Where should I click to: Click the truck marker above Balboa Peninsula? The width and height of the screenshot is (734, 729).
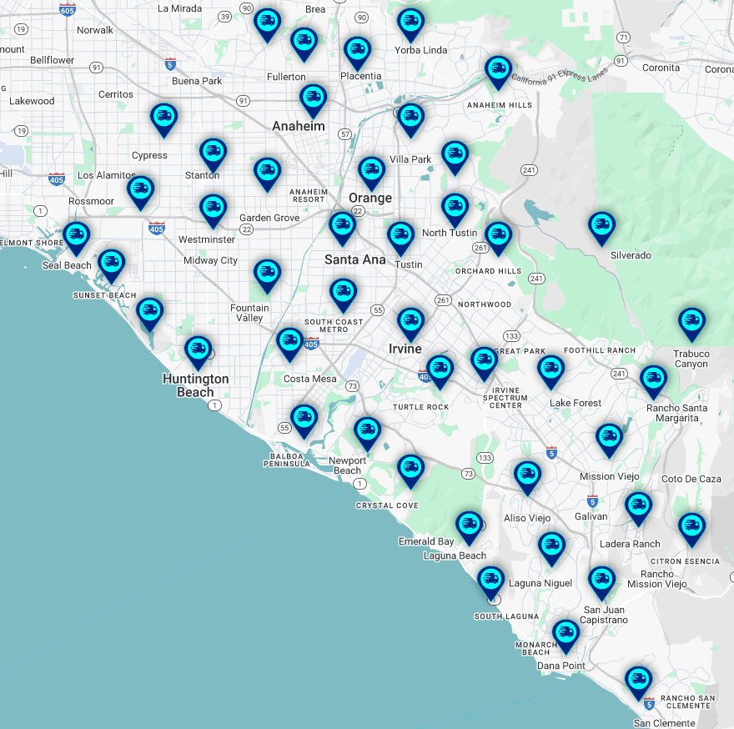pyautogui.click(x=304, y=419)
